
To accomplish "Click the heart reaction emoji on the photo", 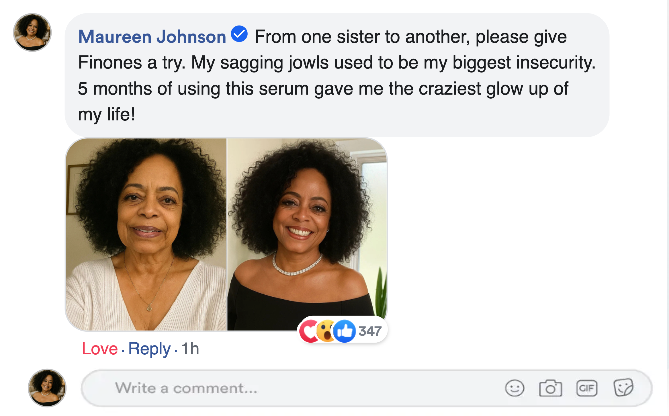I will pyautogui.click(x=308, y=331).
